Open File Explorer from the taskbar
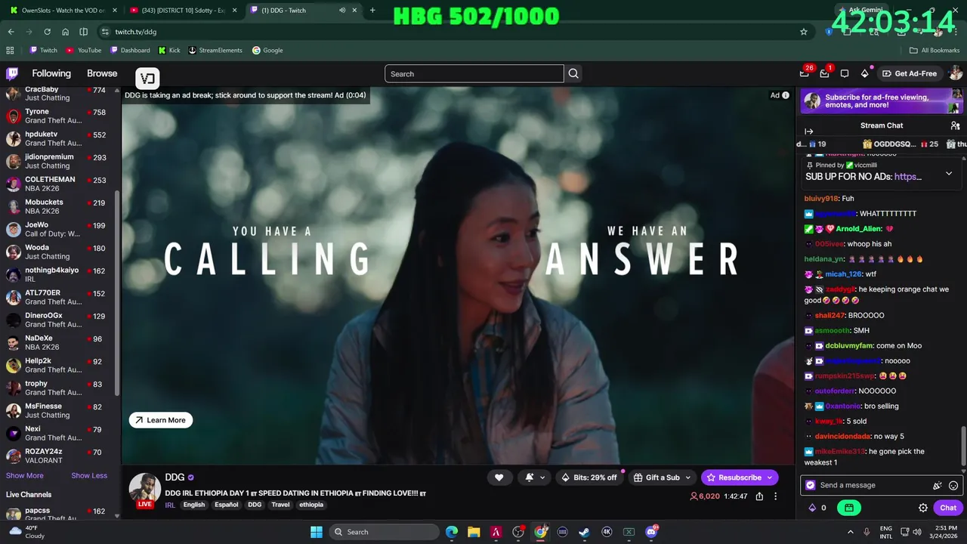 [x=474, y=532]
